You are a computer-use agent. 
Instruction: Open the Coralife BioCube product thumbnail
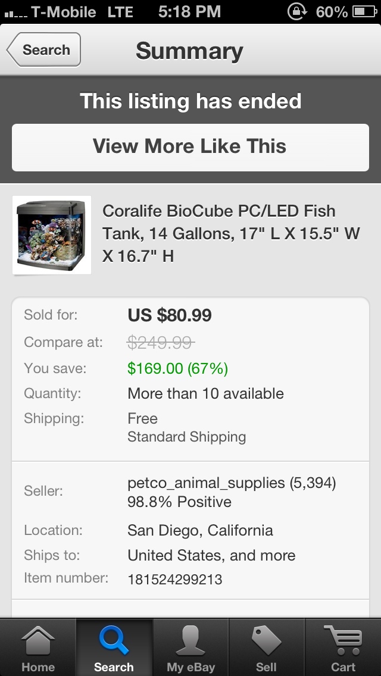(52, 235)
